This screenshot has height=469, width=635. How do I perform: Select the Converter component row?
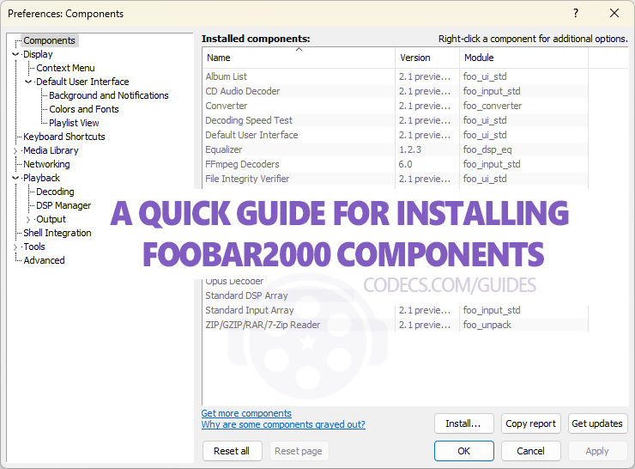395,106
